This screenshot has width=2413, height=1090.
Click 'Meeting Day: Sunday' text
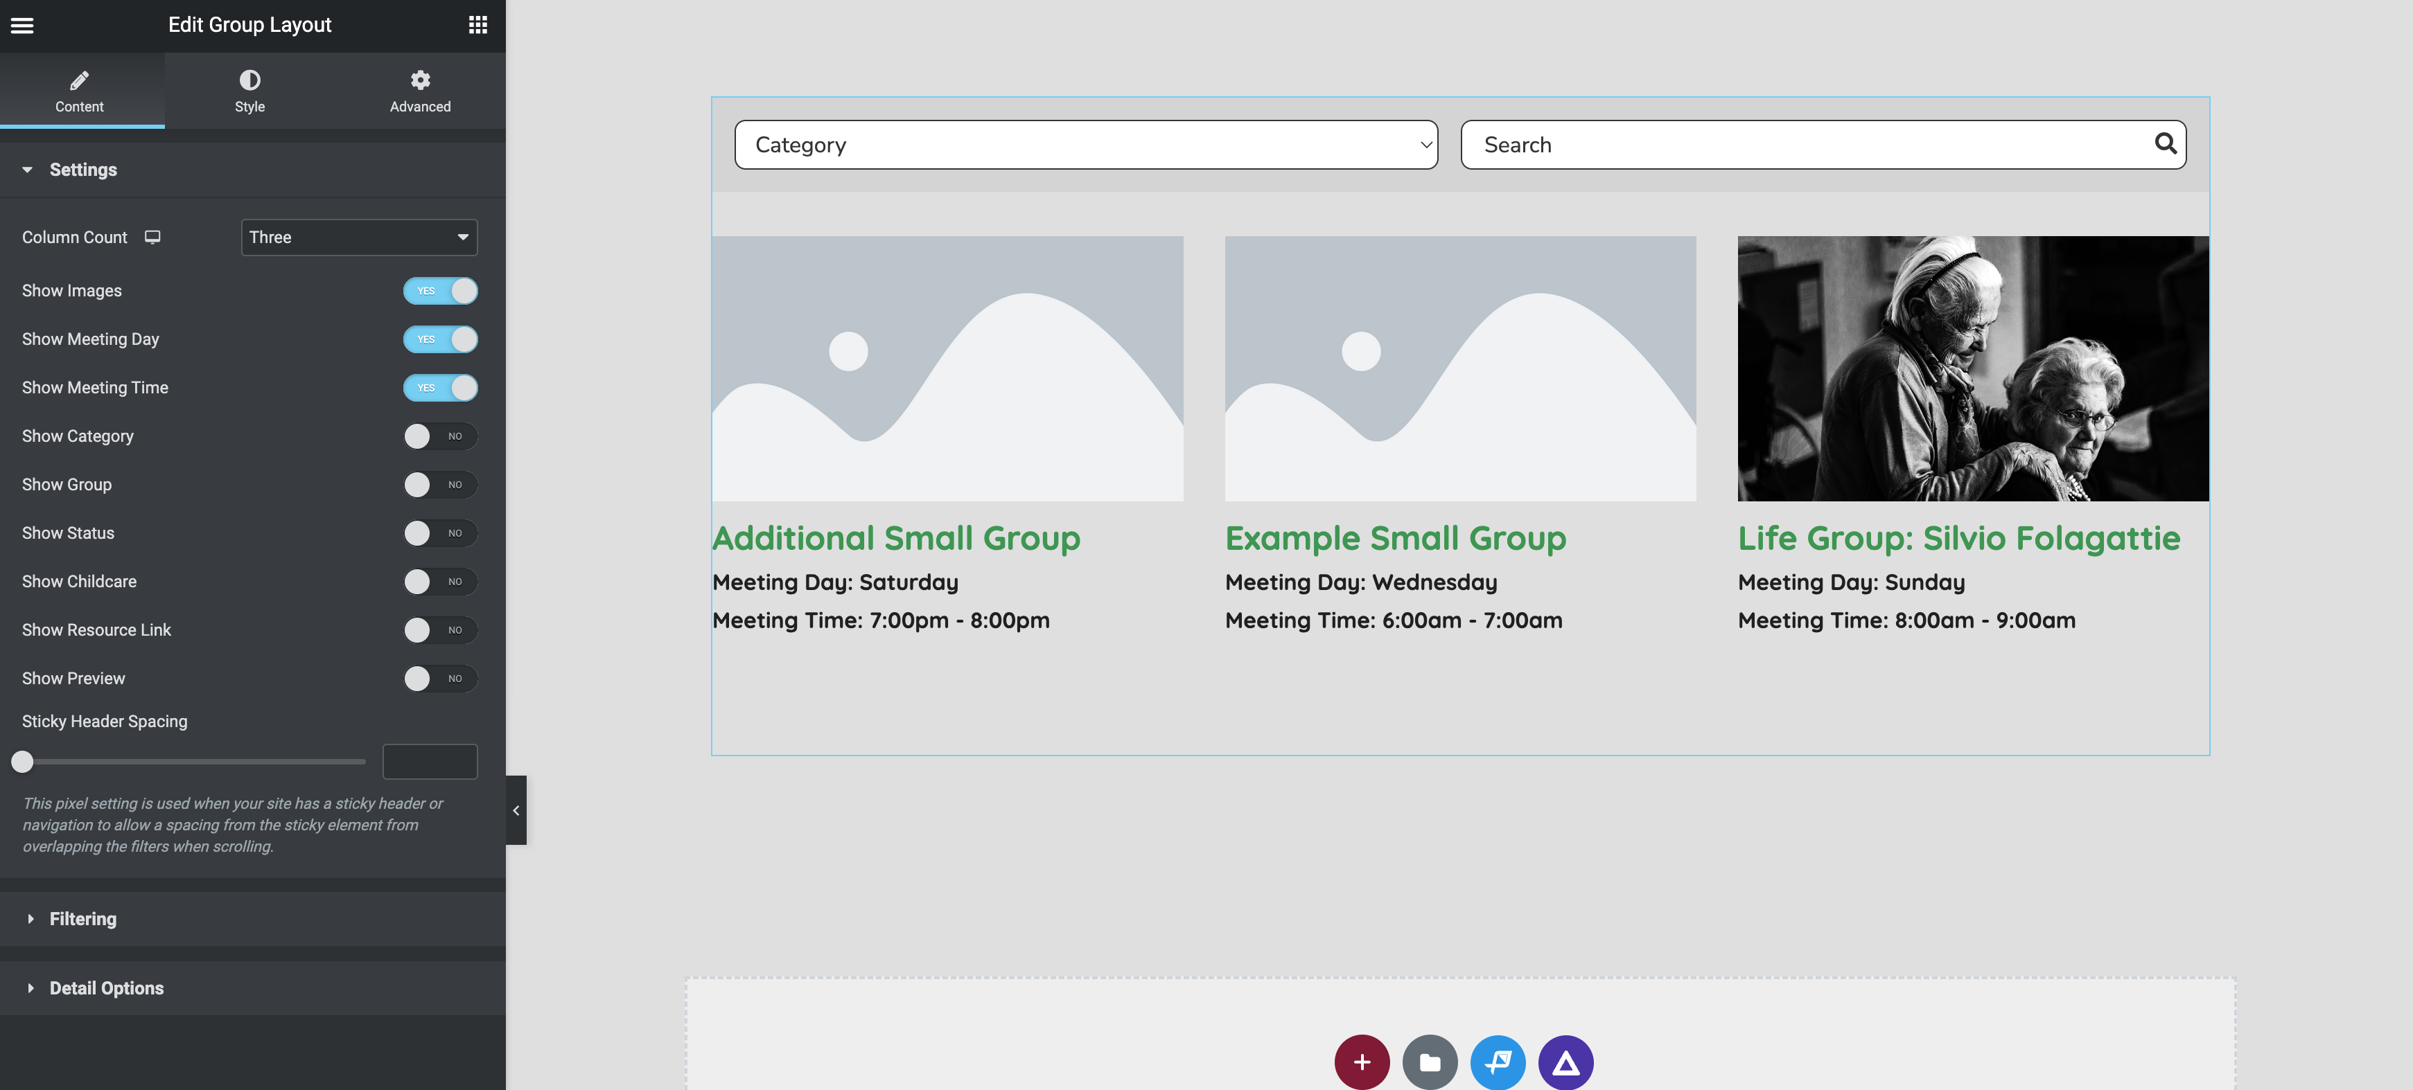1851,582
